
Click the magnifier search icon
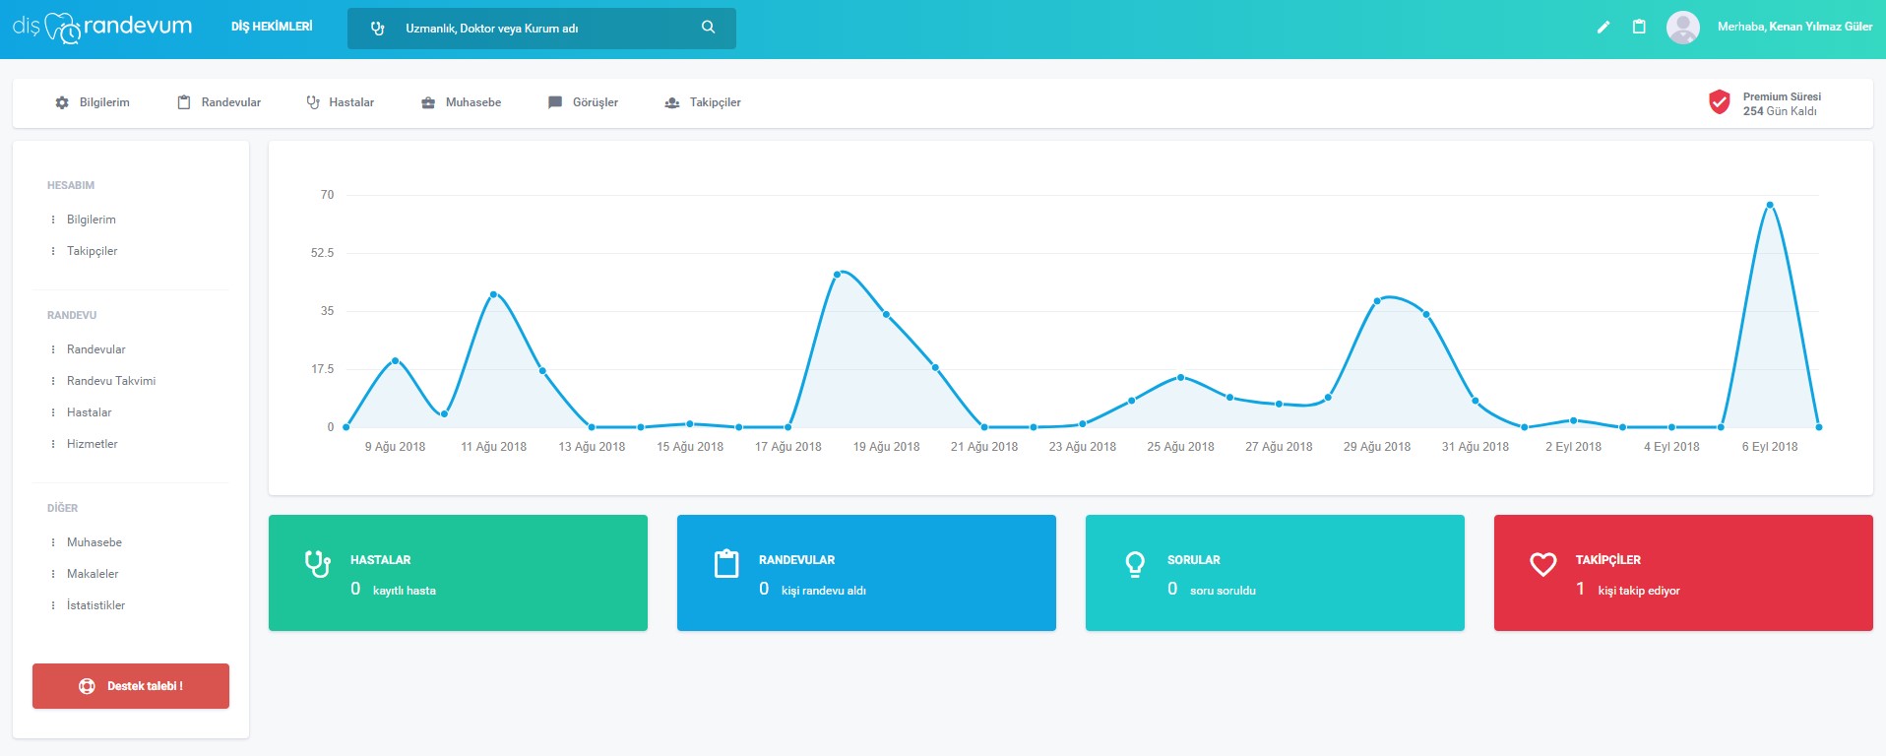[708, 28]
